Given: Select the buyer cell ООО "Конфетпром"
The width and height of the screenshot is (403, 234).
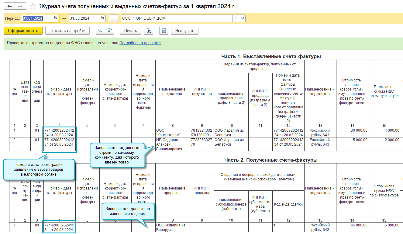Looking at the screenshot, I should [173, 133].
